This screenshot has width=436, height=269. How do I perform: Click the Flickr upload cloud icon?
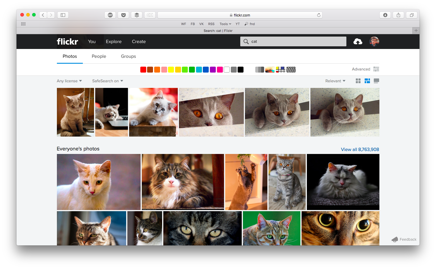(x=358, y=42)
